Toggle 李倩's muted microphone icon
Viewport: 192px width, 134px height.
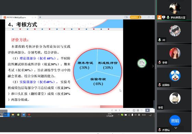[159, 62]
